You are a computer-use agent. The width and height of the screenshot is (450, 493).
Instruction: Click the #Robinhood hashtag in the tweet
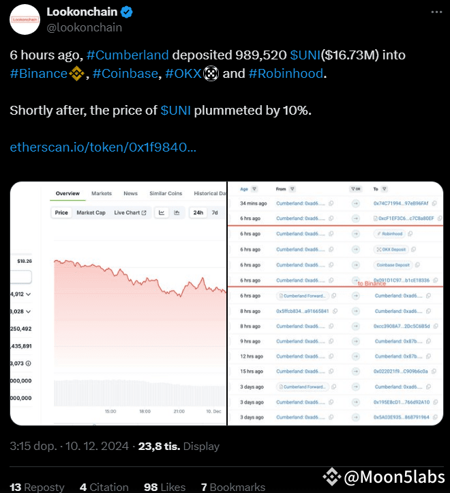pyautogui.click(x=286, y=73)
